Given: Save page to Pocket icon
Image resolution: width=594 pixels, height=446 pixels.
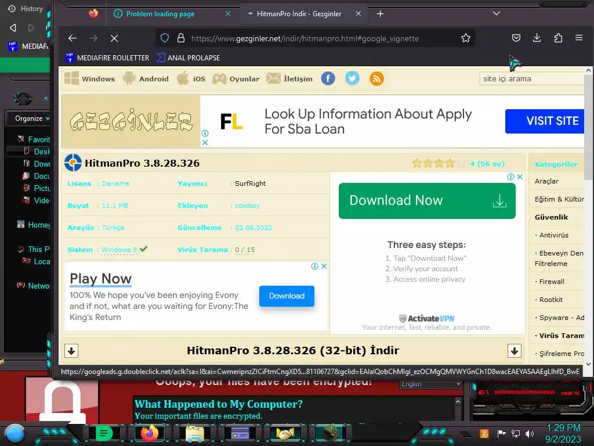Looking at the screenshot, I should (x=516, y=38).
